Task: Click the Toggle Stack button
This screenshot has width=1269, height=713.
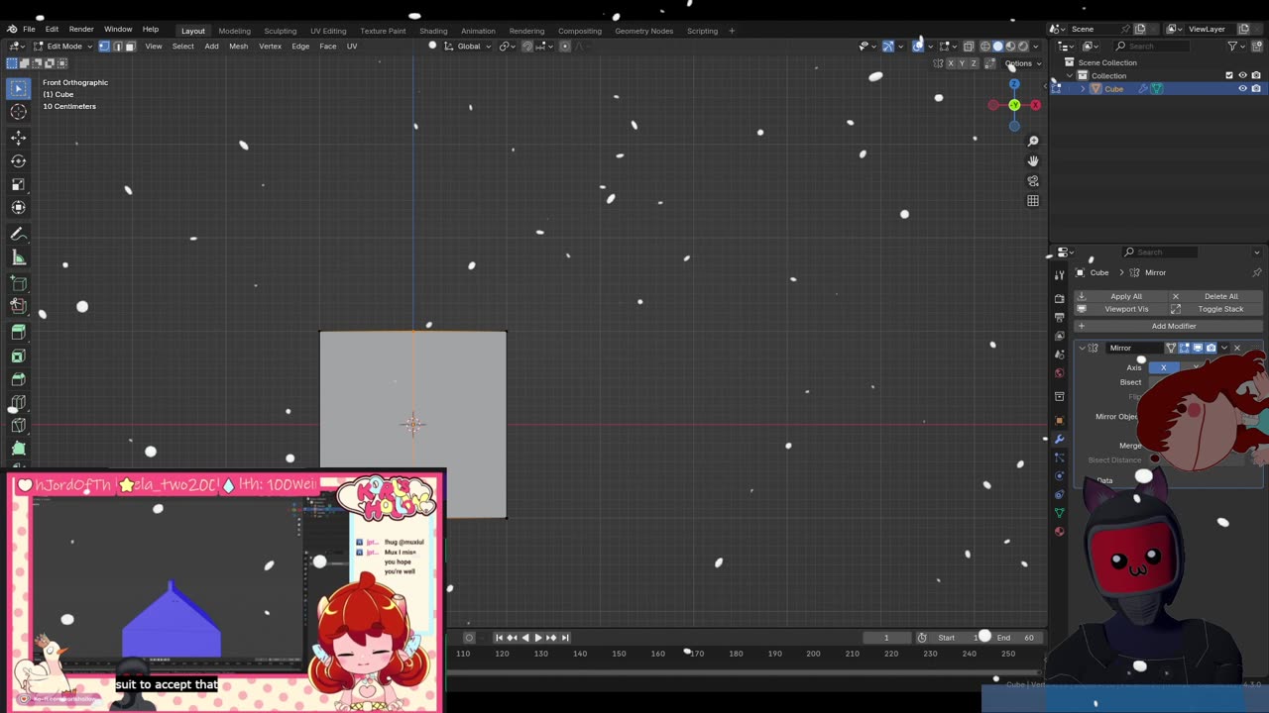Action: (x=1216, y=309)
